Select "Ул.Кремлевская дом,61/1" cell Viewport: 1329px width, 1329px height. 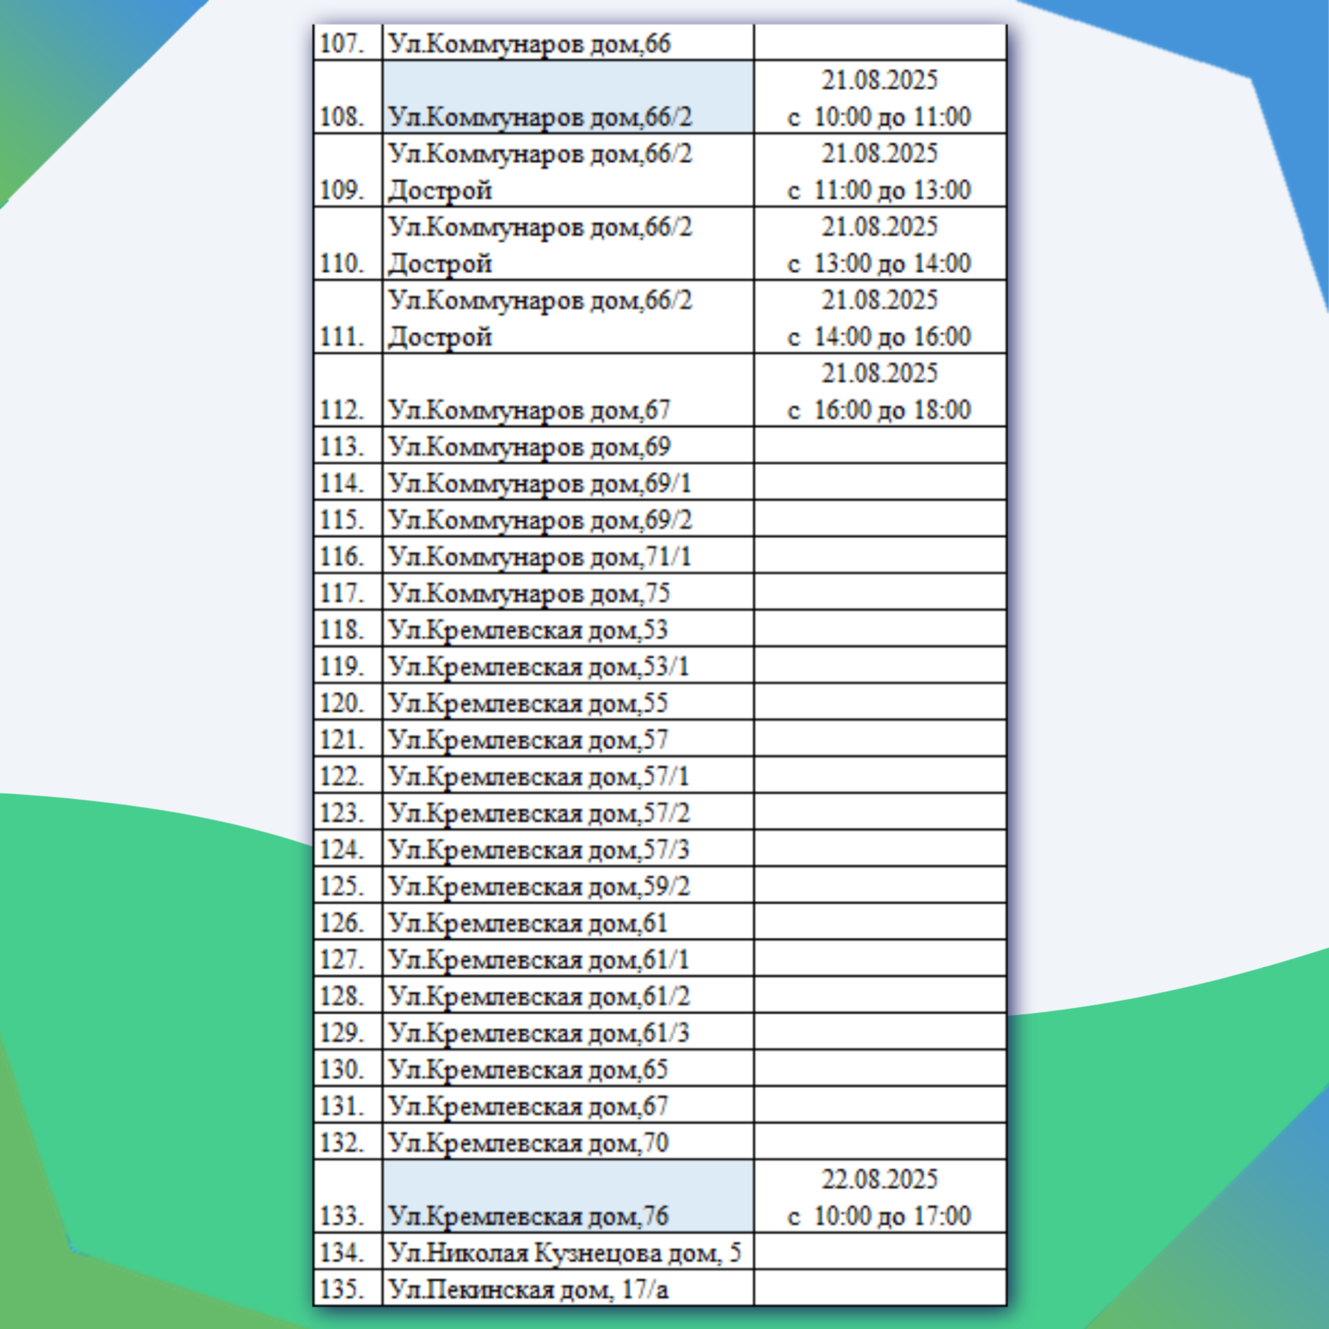point(568,959)
